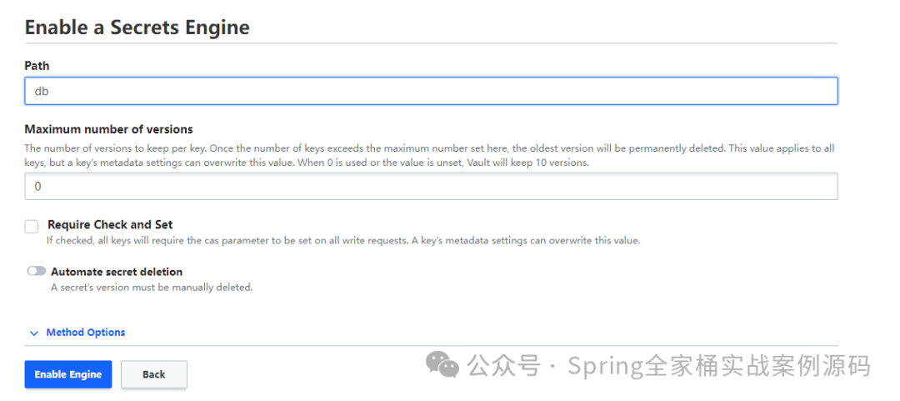Viewport: 900px width, 401px height.
Task: Click the versions-to-keep description paragraph
Action: click(429, 155)
